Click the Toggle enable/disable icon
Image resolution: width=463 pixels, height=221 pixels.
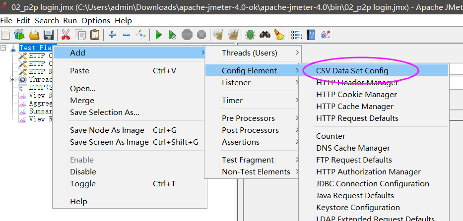pyautogui.click(x=141, y=35)
